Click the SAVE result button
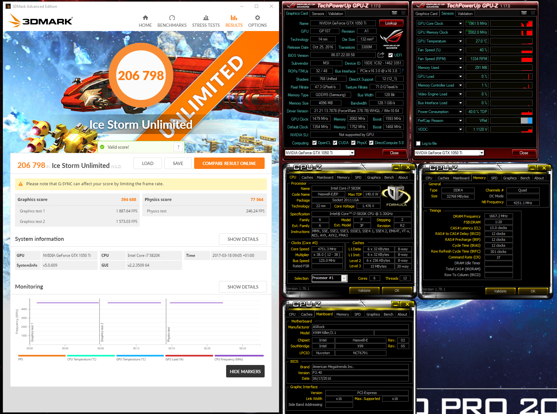The image size is (557, 414). [178, 163]
